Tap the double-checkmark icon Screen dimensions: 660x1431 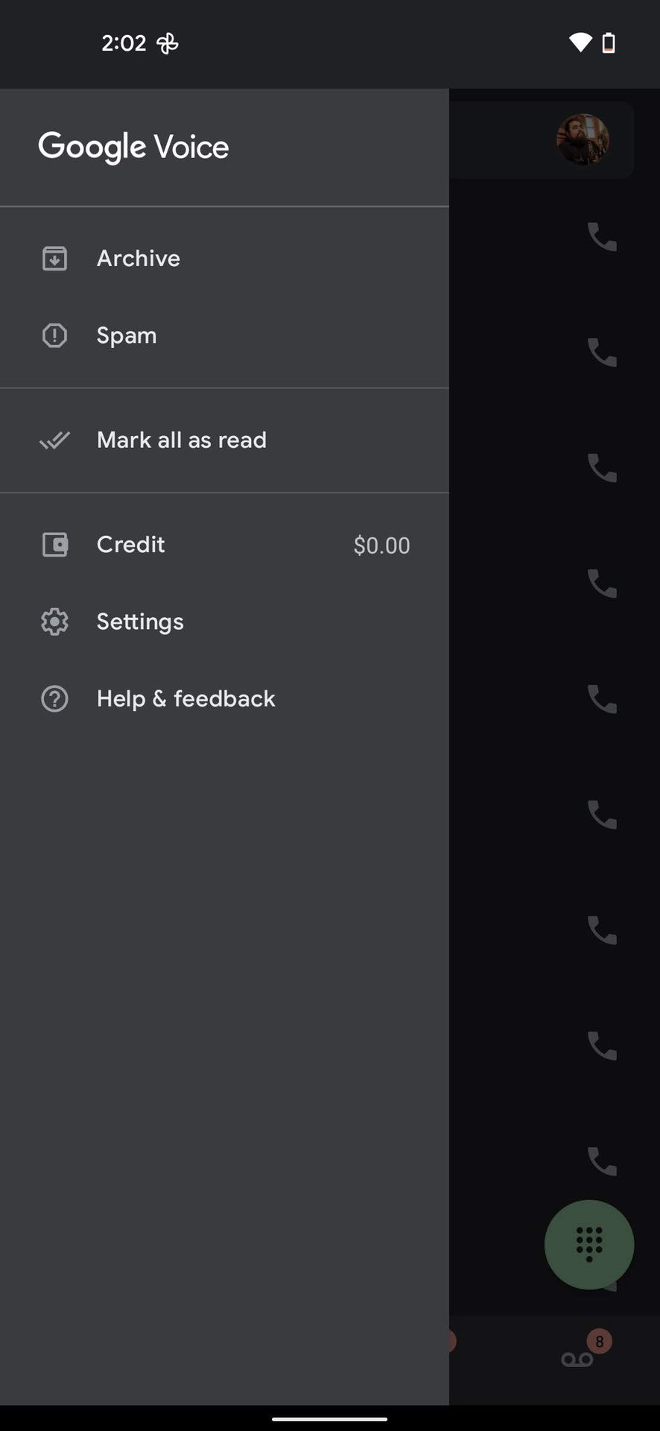(54, 440)
